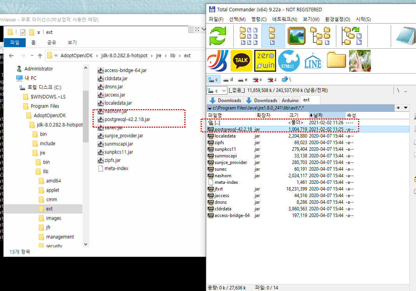Click the down arrow of Explorer tree scrollbar

[86, 244]
